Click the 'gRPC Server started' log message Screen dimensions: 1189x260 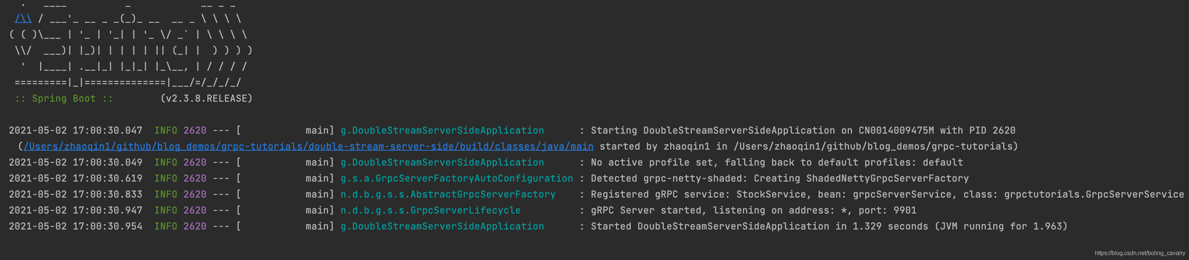pyautogui.click(x=753, y=210)
